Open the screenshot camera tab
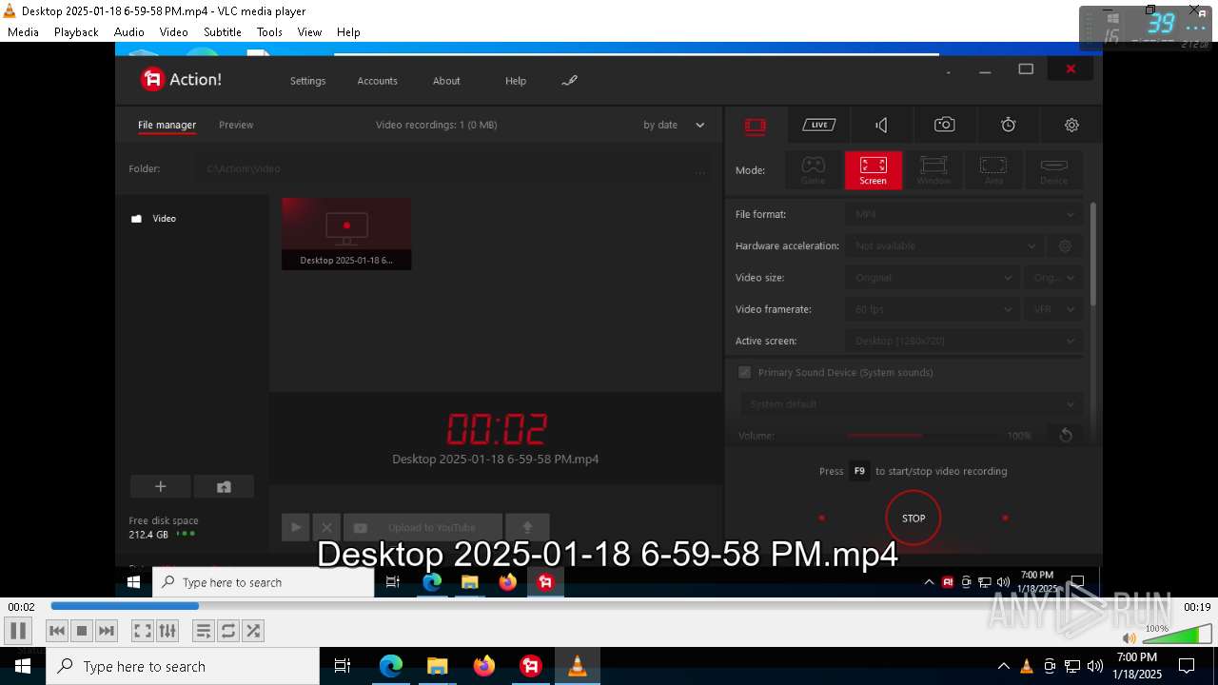This screenshot has width=1218, height=685. coord(944,125)
